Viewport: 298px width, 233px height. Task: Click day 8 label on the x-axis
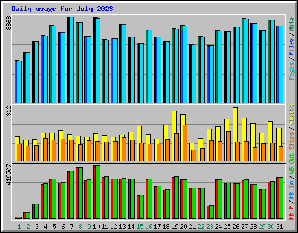[x=80, y=227]
